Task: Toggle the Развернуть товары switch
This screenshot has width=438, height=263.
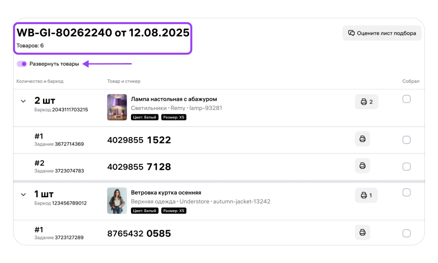Action: [x=22, y=64]
